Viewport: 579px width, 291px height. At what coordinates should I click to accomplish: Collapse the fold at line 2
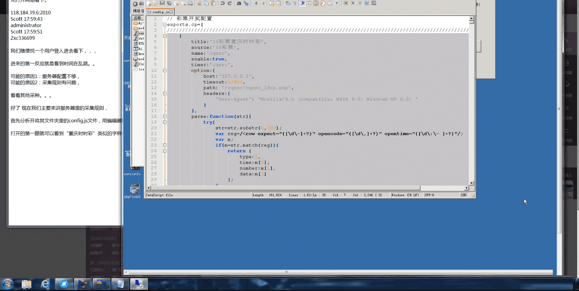click(x=165, y=24)
